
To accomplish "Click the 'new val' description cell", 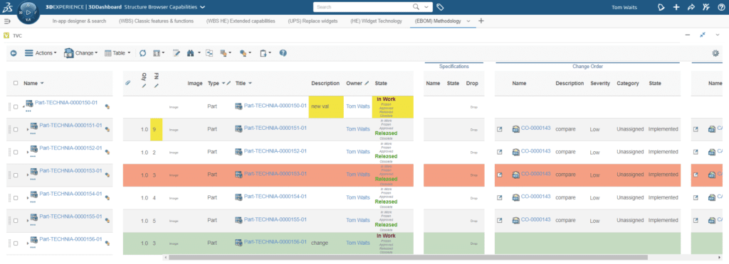I will (x=327, y=107).
